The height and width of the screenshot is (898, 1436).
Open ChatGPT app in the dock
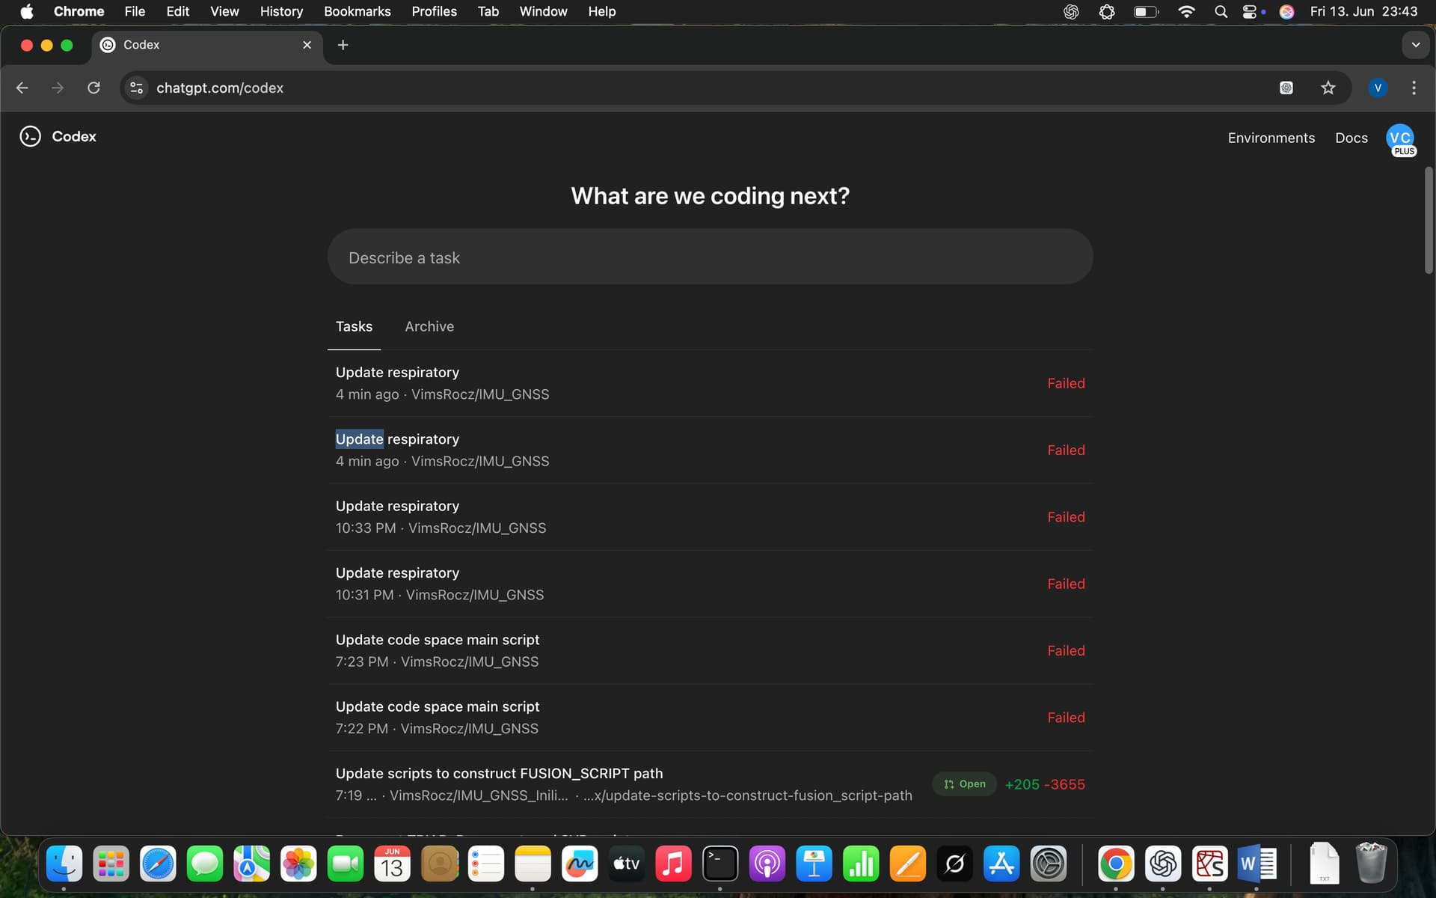[x=1163, y=864]
